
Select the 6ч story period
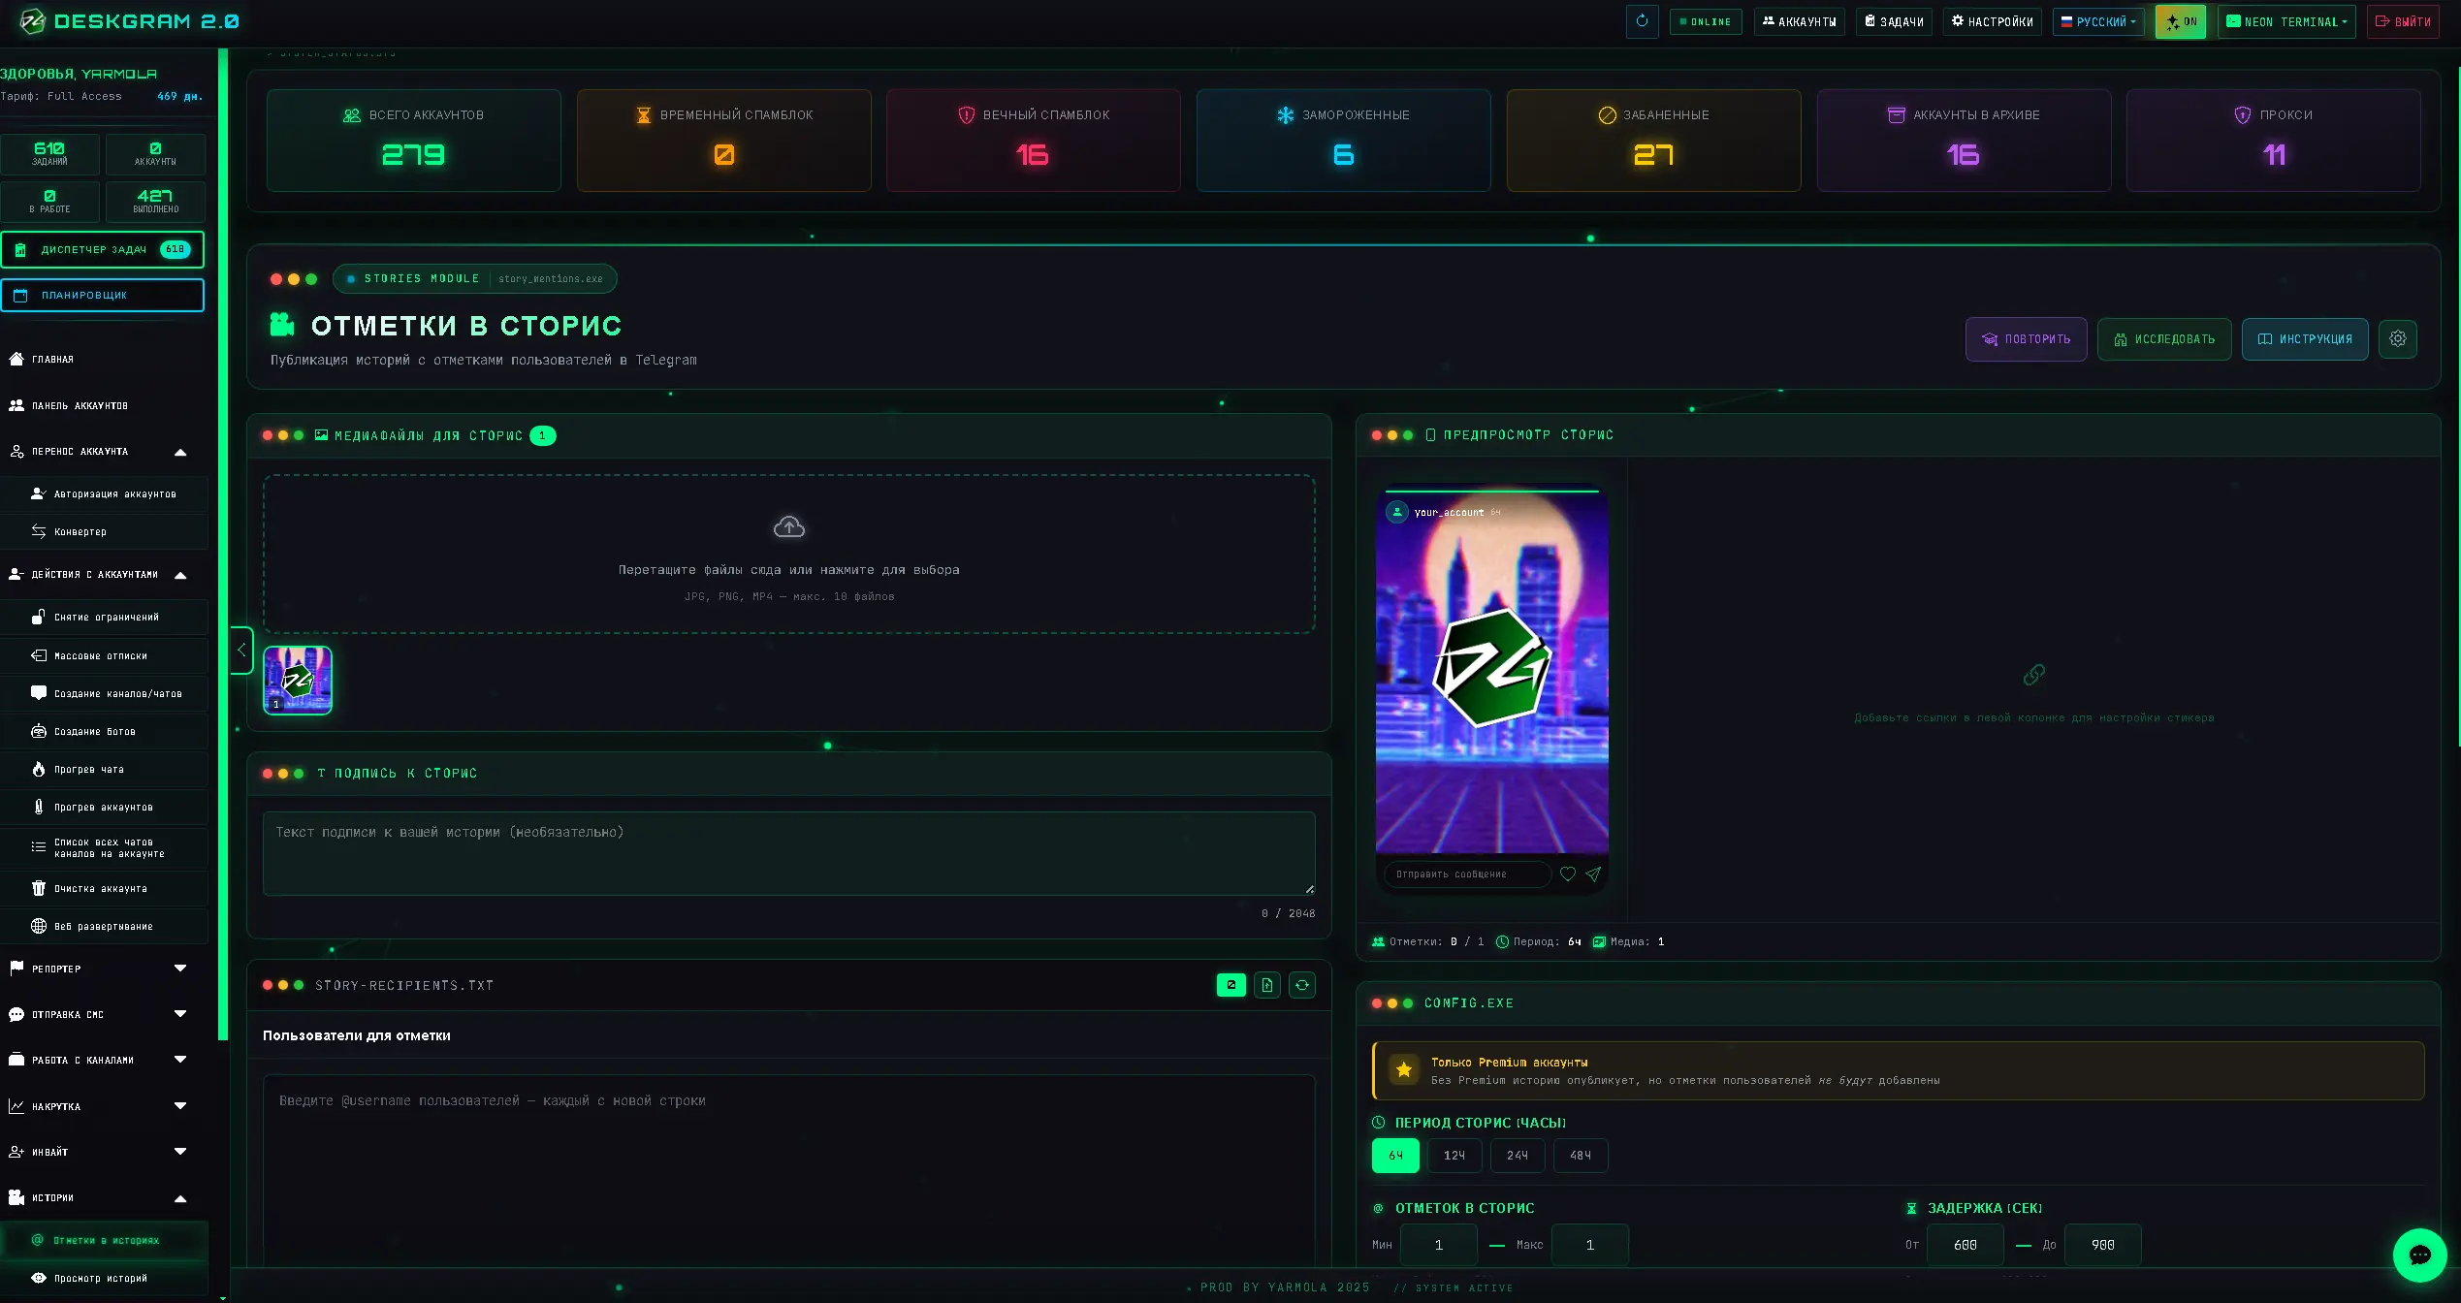click(1395, 1156)
